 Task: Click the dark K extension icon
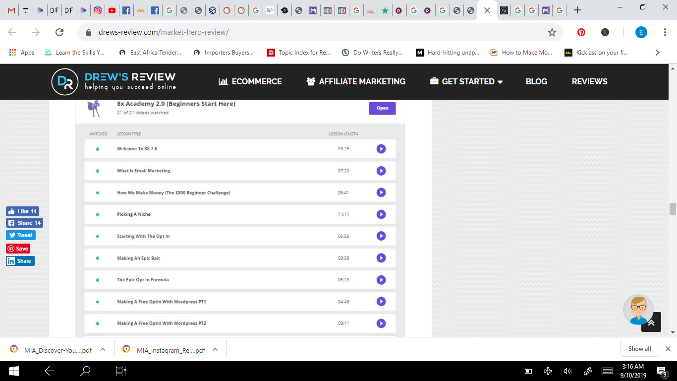(x=605, y=32)
